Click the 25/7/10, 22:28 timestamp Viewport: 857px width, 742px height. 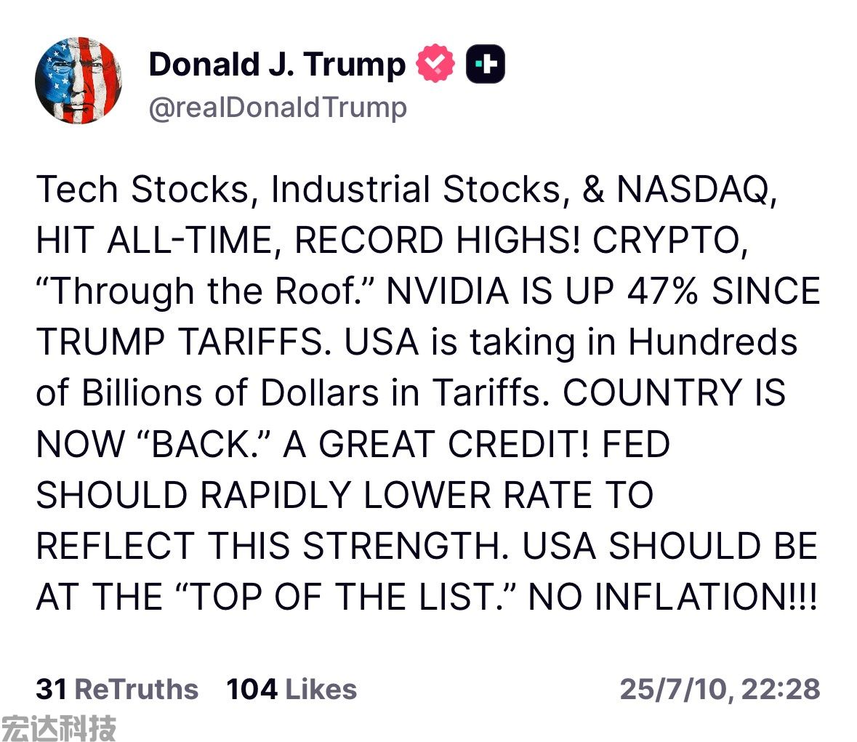tap(720, 689)
